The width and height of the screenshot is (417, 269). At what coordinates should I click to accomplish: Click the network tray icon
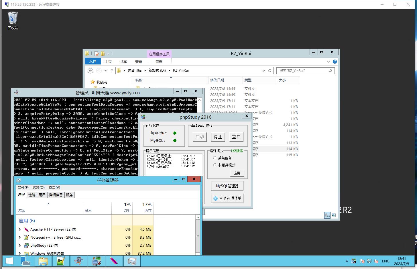pyautogui.click(x=369, y=261)
